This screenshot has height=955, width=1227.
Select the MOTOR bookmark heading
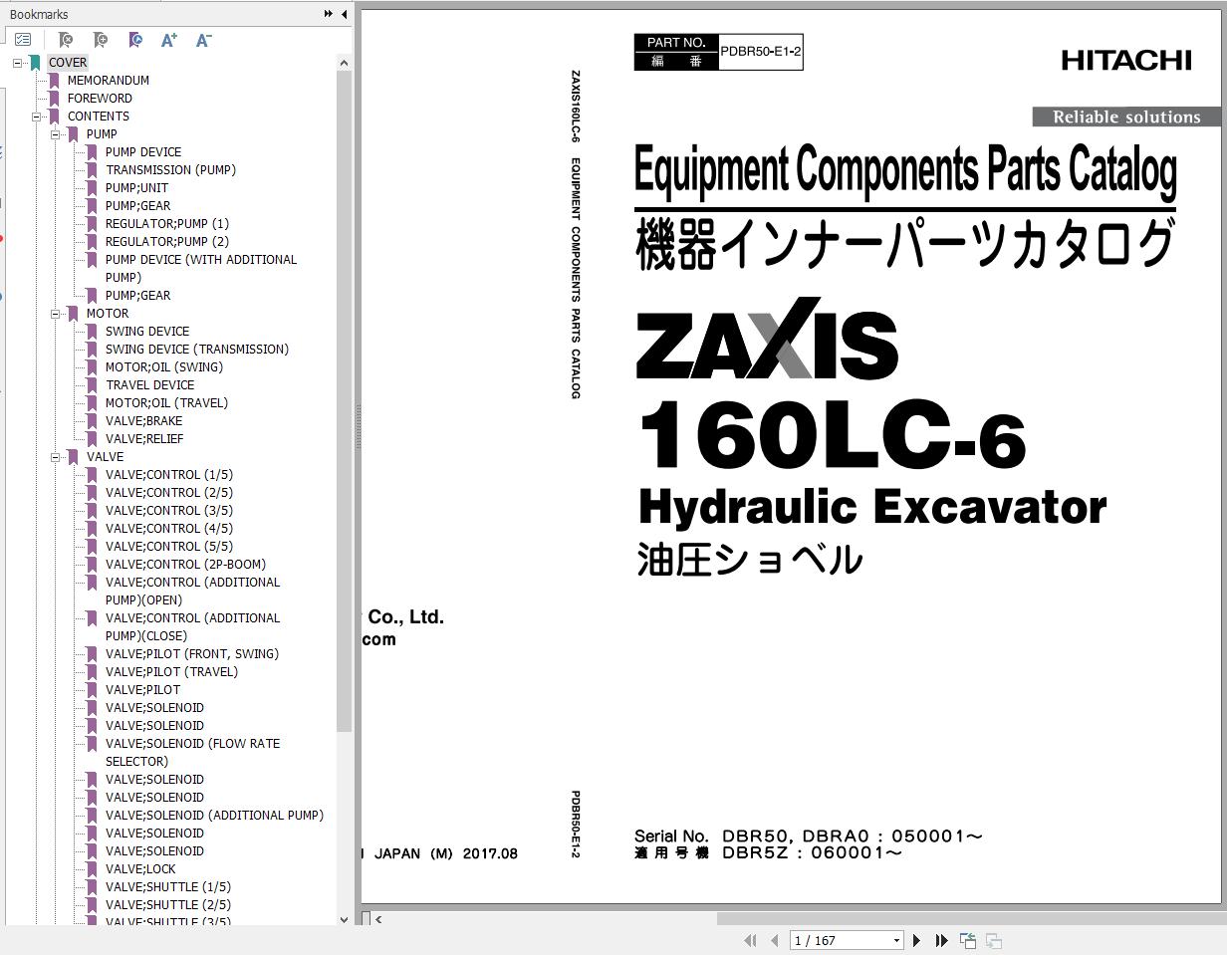tap(108, 314)
